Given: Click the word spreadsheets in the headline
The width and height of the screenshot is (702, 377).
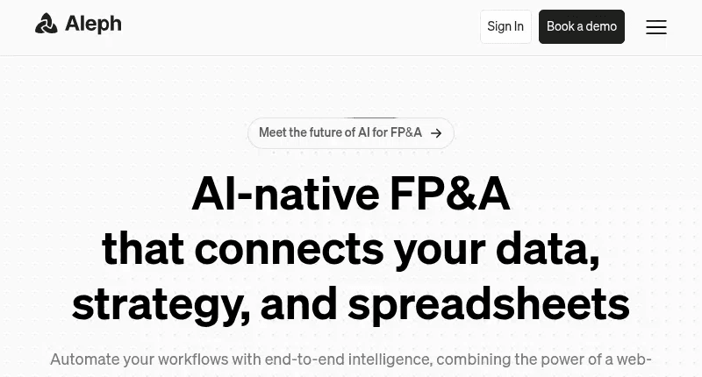Looking at the screenshot, I should point(489,304).
